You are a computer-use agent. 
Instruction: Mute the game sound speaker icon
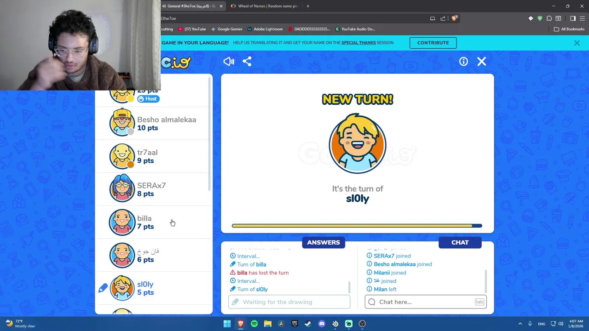pyautogui.click(x=229, y=61)
